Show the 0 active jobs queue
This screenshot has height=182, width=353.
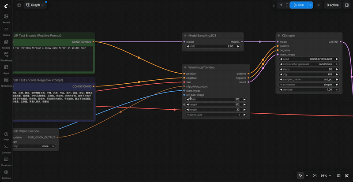coord(333,5)
